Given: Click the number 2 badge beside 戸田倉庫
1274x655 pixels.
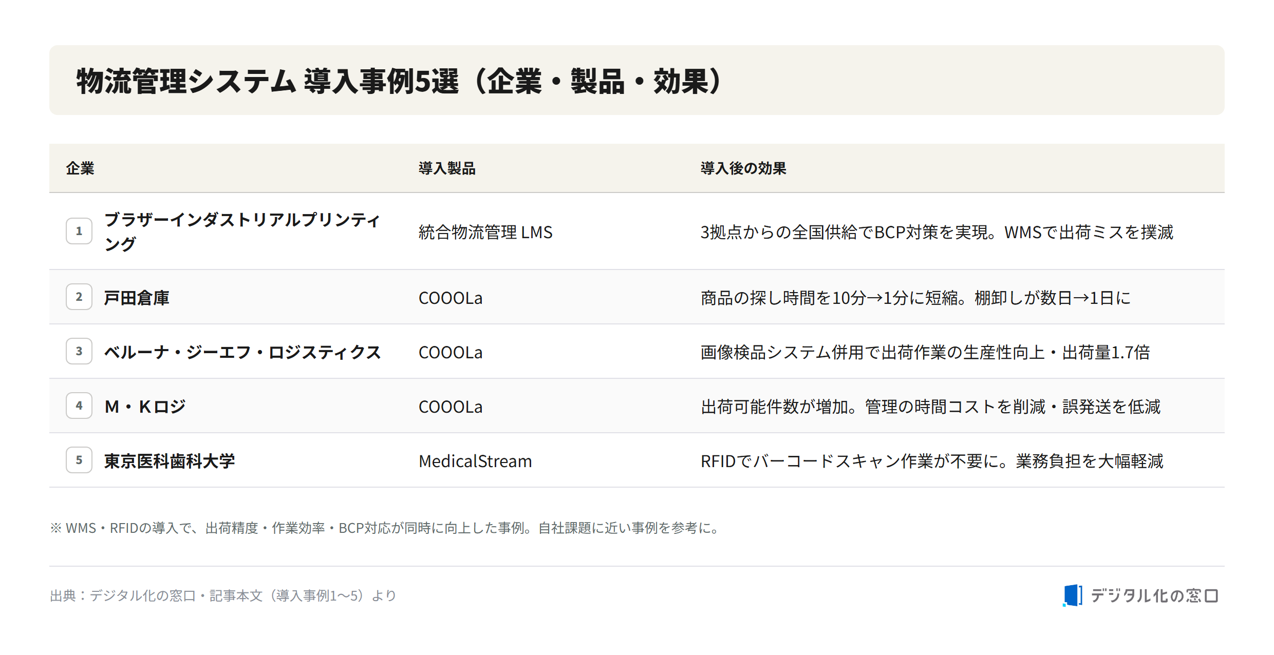Looking at the screenshot, I should click(79, 297).
